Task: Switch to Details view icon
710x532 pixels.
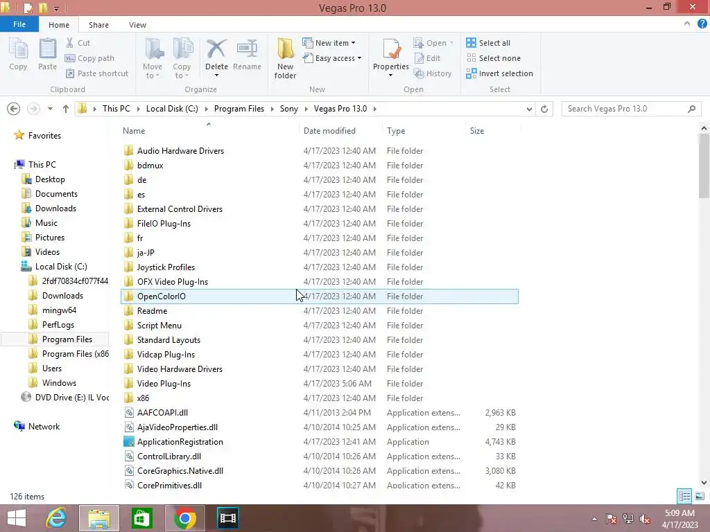Action: 684,496
